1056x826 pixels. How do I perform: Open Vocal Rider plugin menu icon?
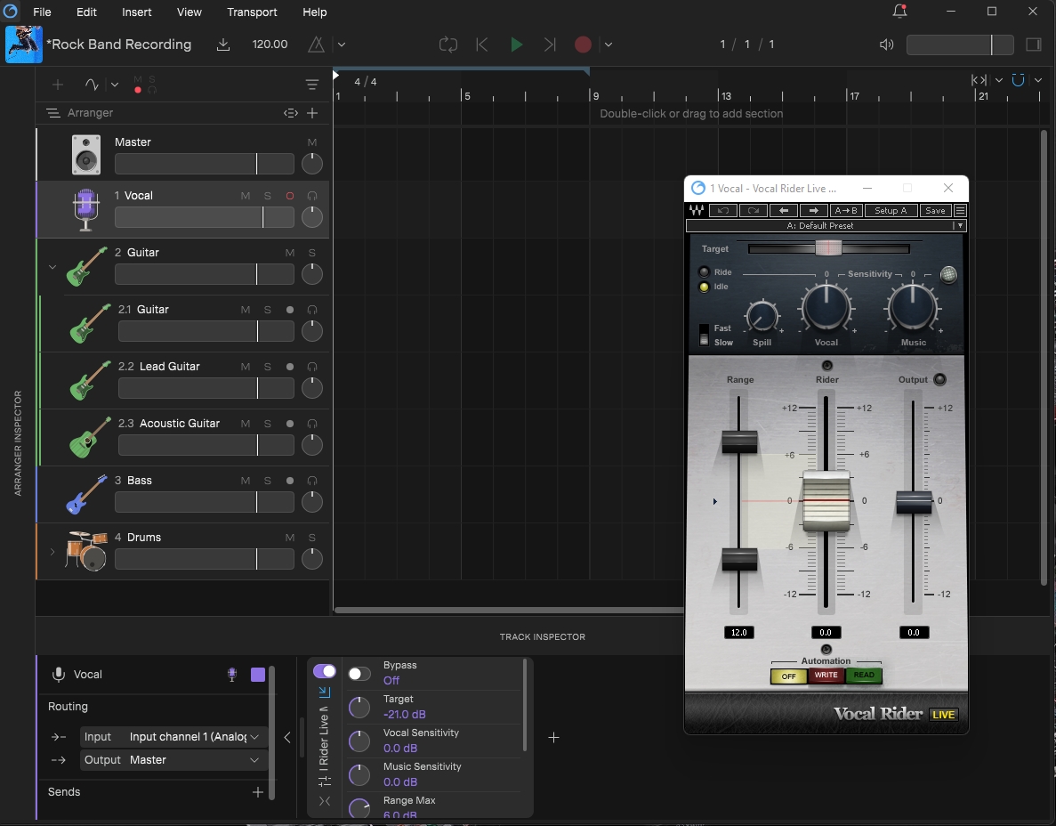point(960,211)
